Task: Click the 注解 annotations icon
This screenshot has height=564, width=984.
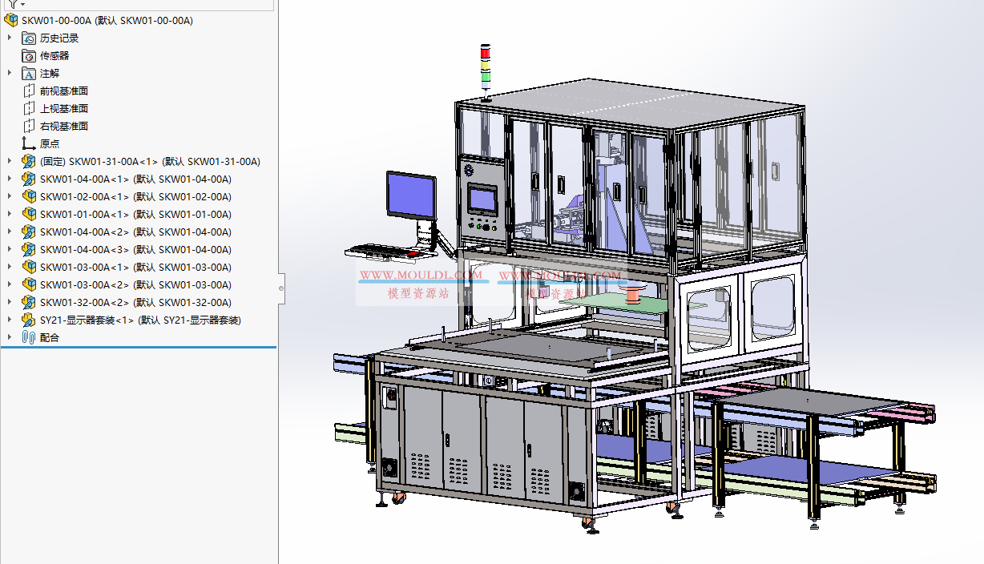Action: [30, 73]
